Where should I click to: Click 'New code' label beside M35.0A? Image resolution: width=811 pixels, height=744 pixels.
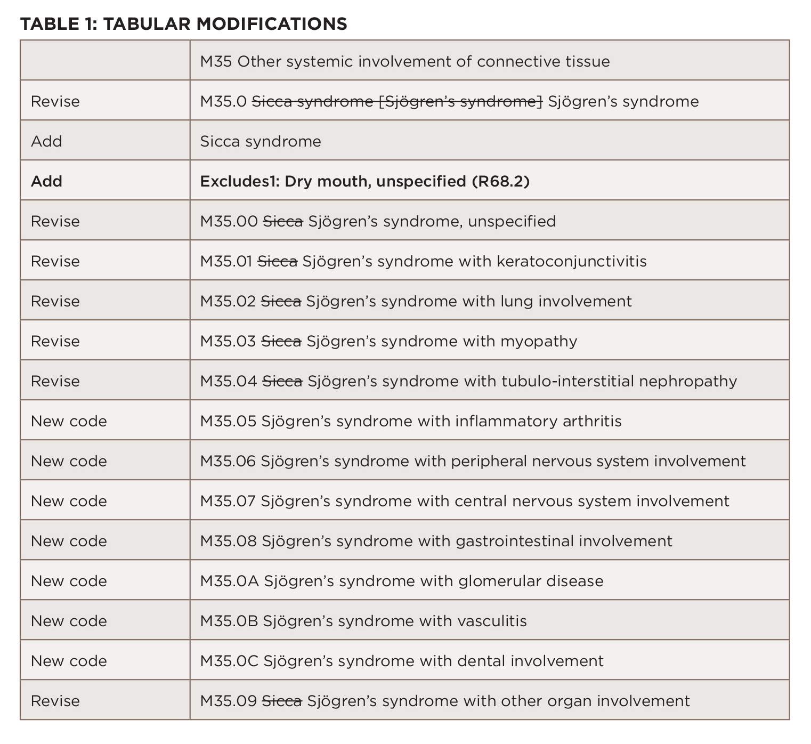click(x=69, y=581)
